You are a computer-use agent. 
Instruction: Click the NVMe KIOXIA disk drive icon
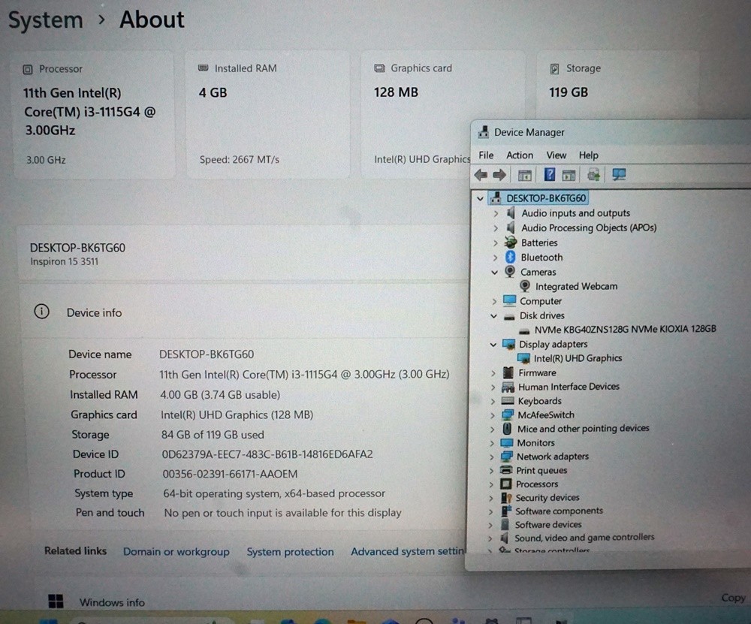tap(524, 330)
